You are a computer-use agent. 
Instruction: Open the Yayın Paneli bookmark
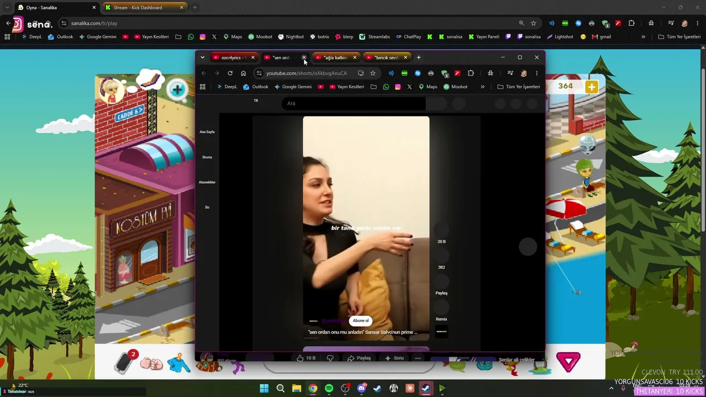pos(484,37)
